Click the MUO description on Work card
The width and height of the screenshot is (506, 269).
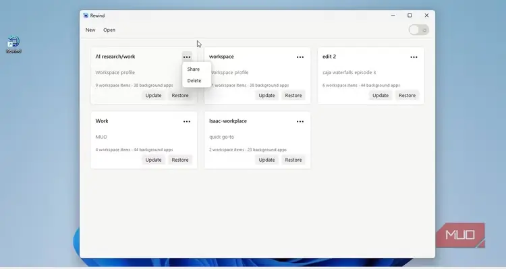(x=101, y=137)
